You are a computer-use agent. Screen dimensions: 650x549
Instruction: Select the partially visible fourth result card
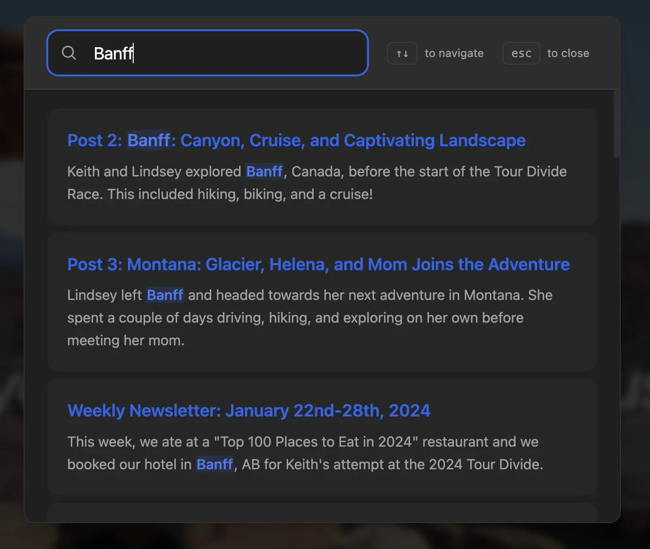322,512
